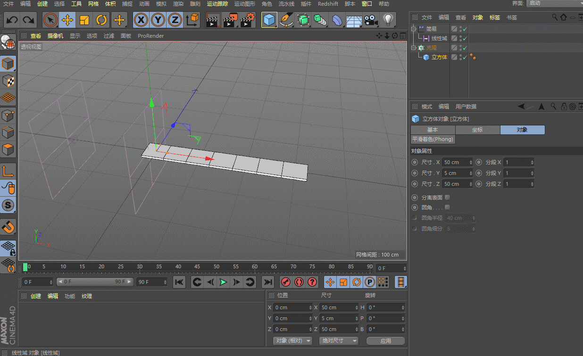Click the 尺寸 . X stepper arrows
Screen dimensions: 583x356
[x=471, y=162]
